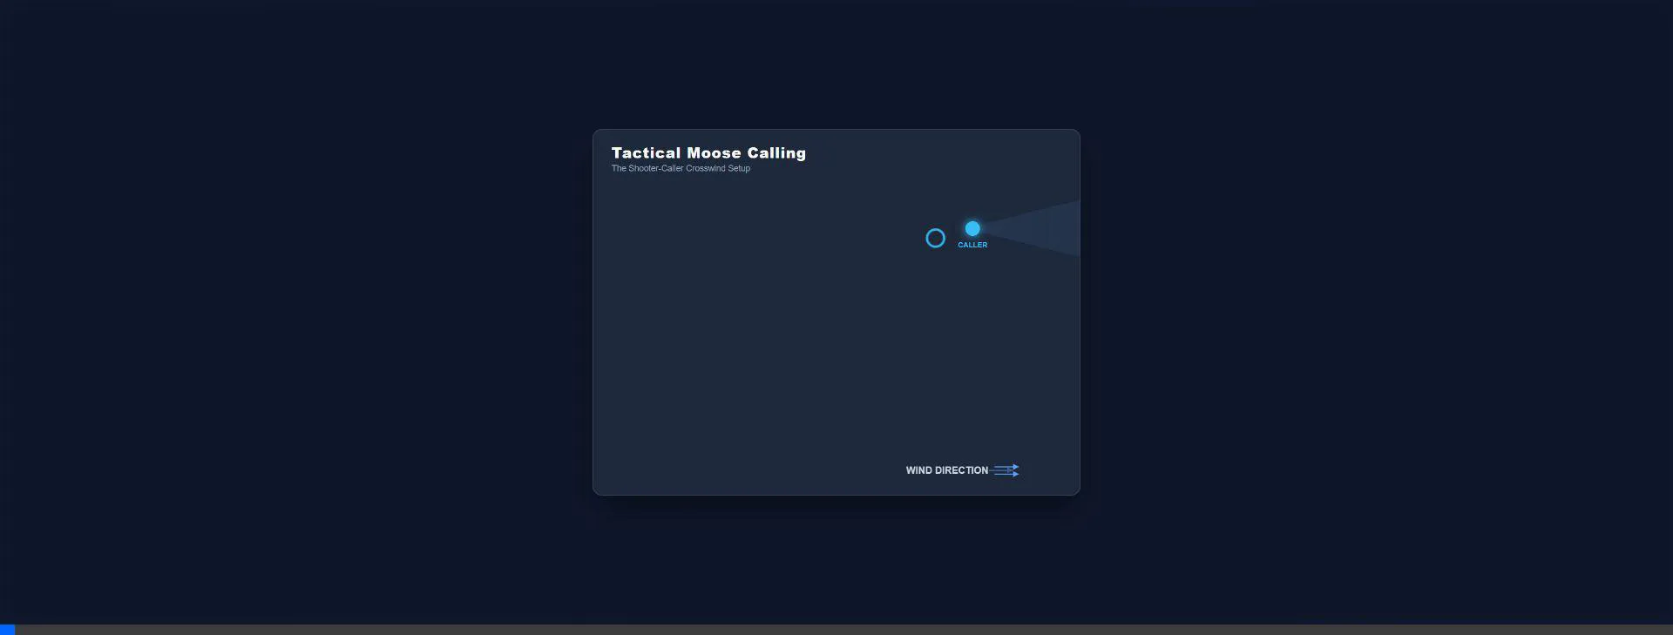Image resolution: width=1673 pixels, height=635 pixels.
Task: Click the 'The Shooter-Caller Crosswind Setup' subtitle
Action: coord(681,168)
